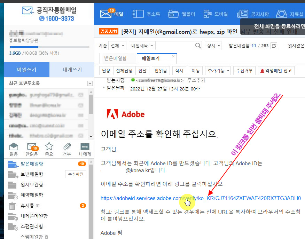Click phone number 1600-3373
This screenshot has height=239, width=305.
56,19
